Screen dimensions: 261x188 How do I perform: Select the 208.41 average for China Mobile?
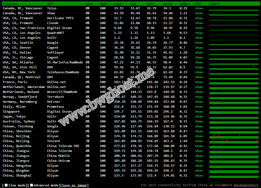[x=136, y=156]
